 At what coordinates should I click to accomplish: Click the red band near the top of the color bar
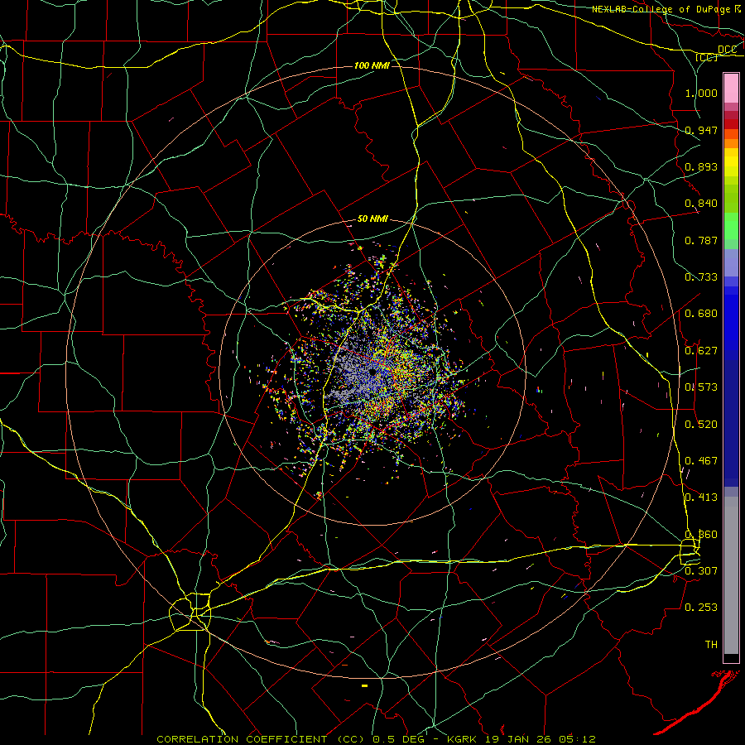click(731, 123)
